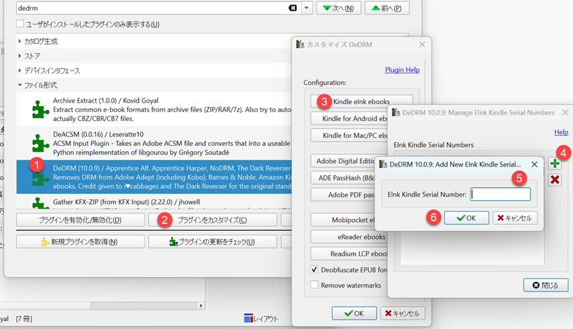Cancel the Add New EInk Kindle Serial dialog
The image size is (573, 329).
[x=515, y=218]
